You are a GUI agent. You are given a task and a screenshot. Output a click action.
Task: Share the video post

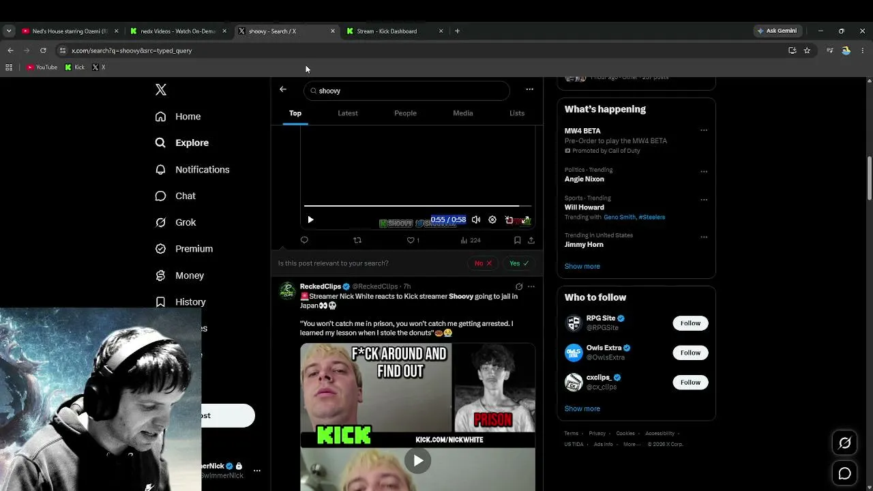pos(531,240)
